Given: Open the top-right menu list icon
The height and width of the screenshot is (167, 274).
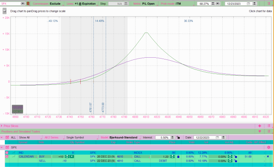Looking at the screenshot, I should 269,3.
